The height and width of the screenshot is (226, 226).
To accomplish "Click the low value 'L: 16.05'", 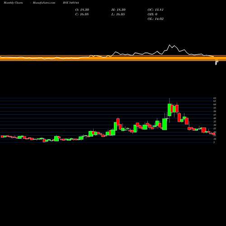I will pos(118,14).
